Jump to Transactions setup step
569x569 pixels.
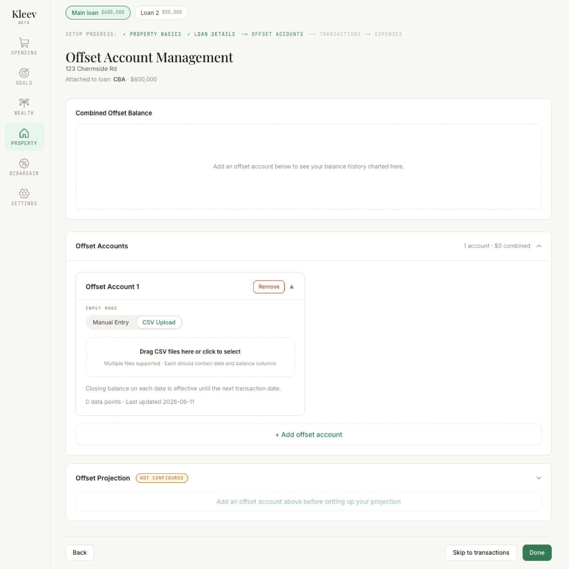(340, 34)
